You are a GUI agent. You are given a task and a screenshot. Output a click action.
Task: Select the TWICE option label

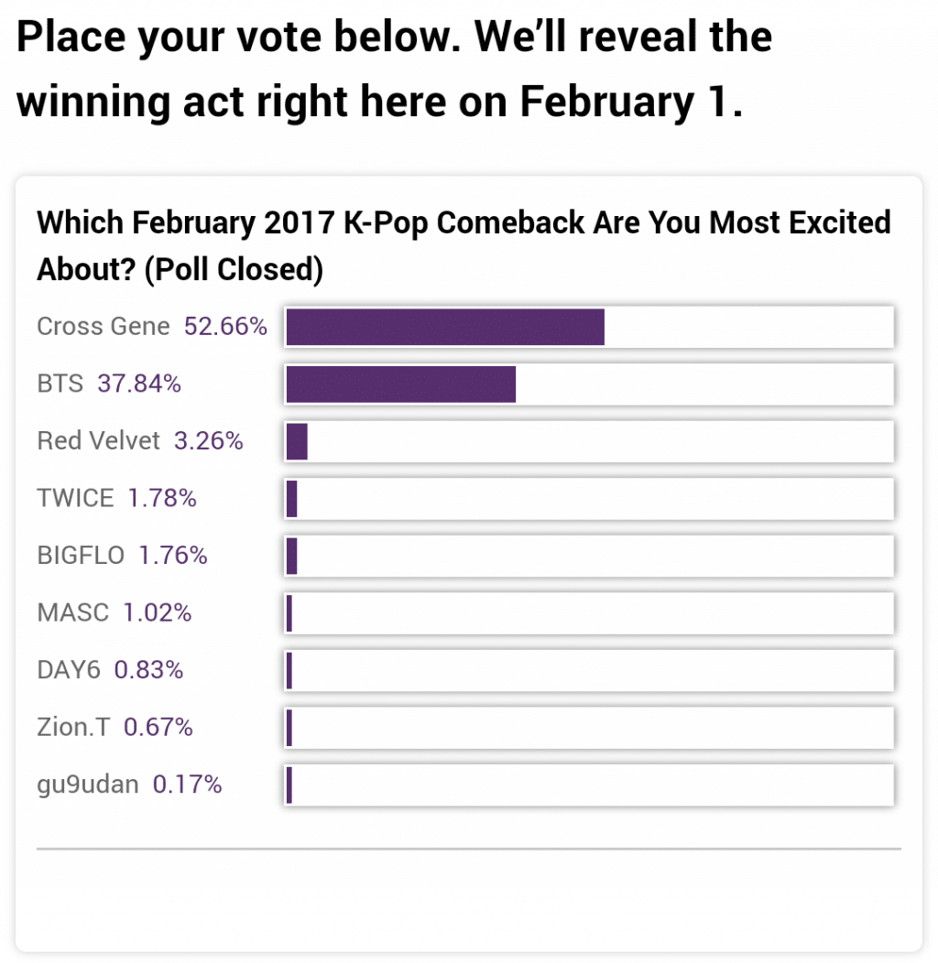point(75,499)
